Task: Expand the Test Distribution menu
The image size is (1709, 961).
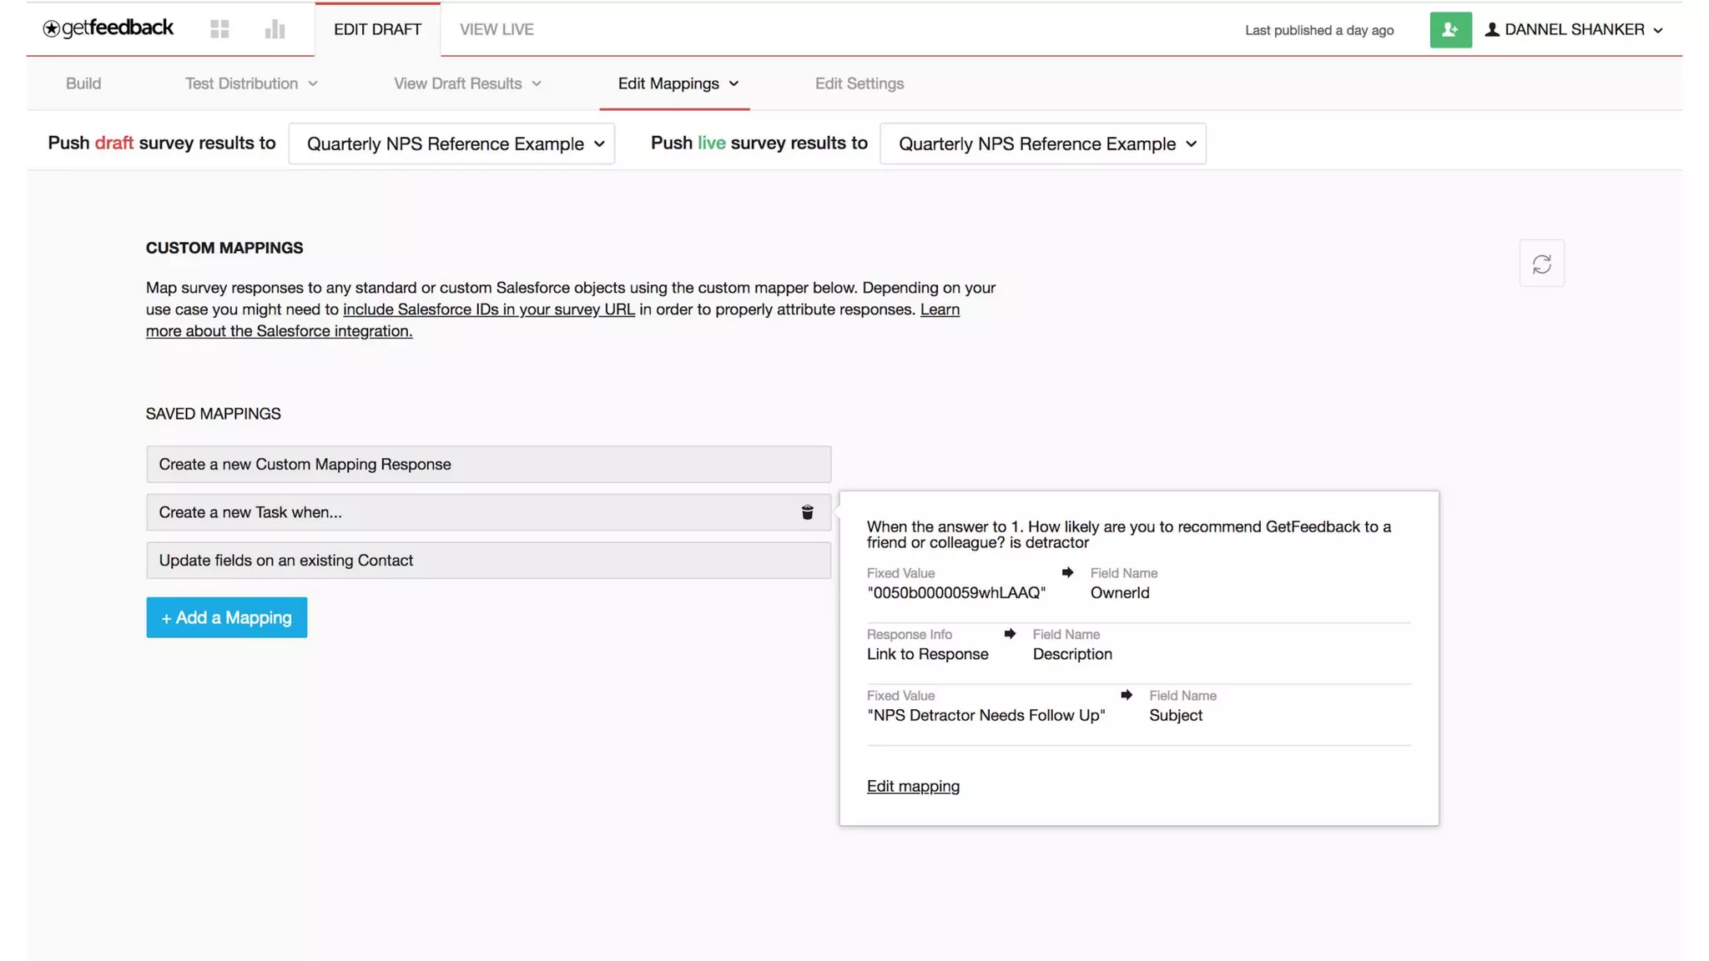Action: click(x=251, y=83)
